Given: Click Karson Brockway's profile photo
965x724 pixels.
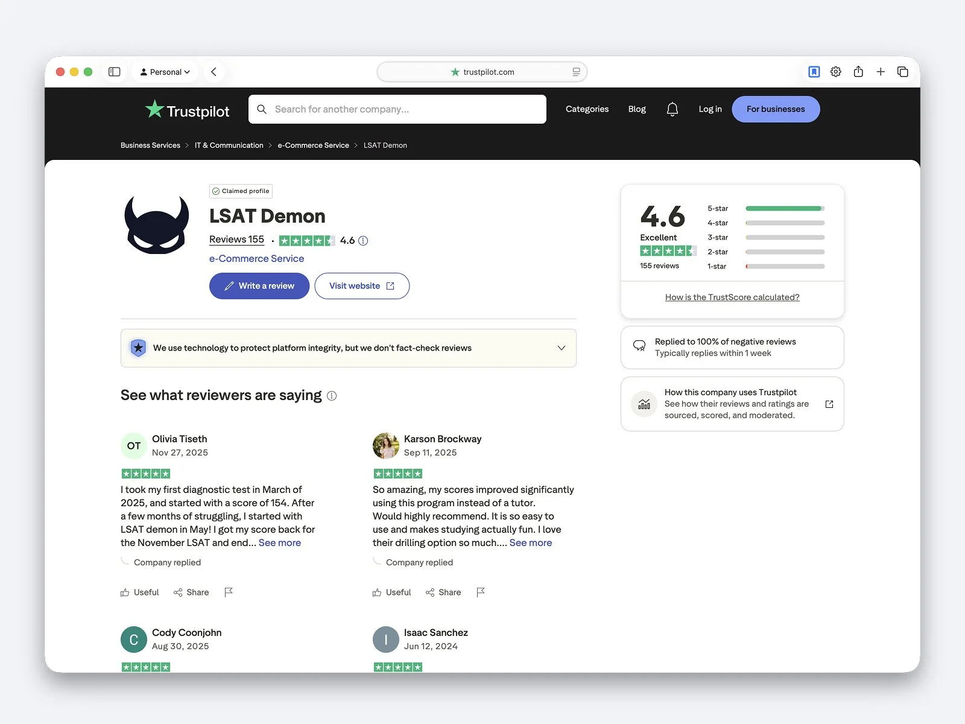Looking at the screenshot, I should tap(386, 446).
